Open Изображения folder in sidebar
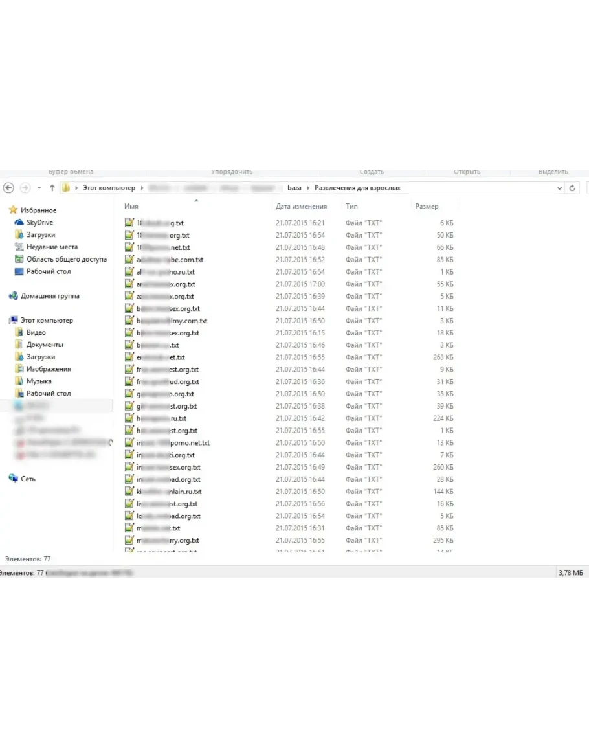The width and height of the screenshot is (589, 748). [49, 369]
